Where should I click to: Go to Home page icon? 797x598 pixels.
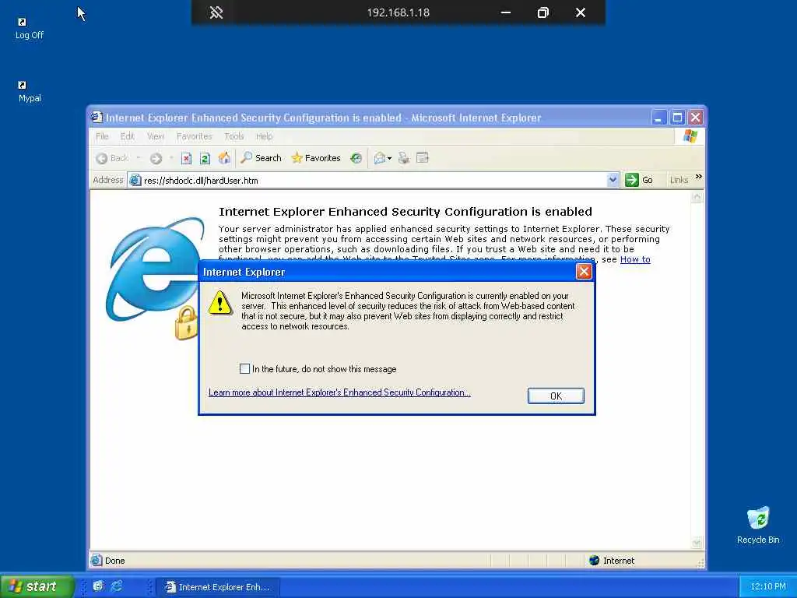(224, 158)
